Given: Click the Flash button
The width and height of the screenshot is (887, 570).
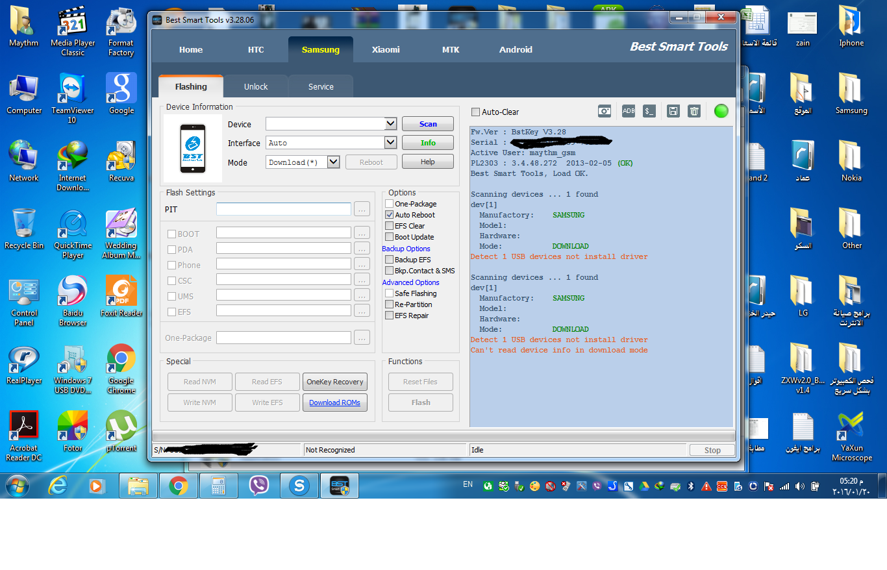Looking at the screenshot, I should tap(421, 403).
